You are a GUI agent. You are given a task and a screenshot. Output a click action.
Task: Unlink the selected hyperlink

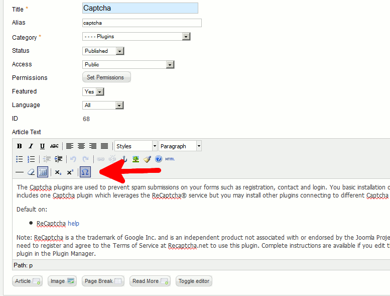pyautogui.click(x=112, y=159)
